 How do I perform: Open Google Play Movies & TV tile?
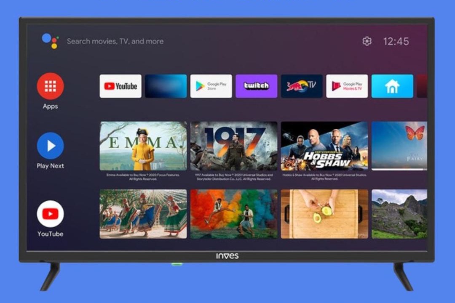point(347,86)
